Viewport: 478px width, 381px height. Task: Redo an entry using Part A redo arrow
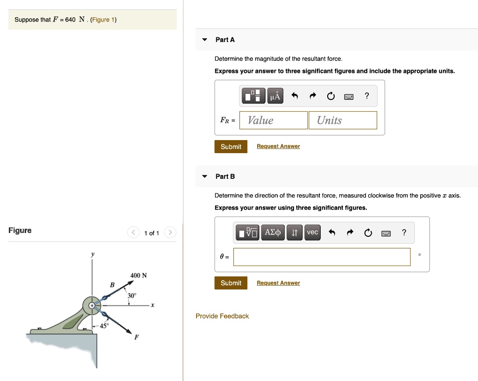click(x=312, y=96)
